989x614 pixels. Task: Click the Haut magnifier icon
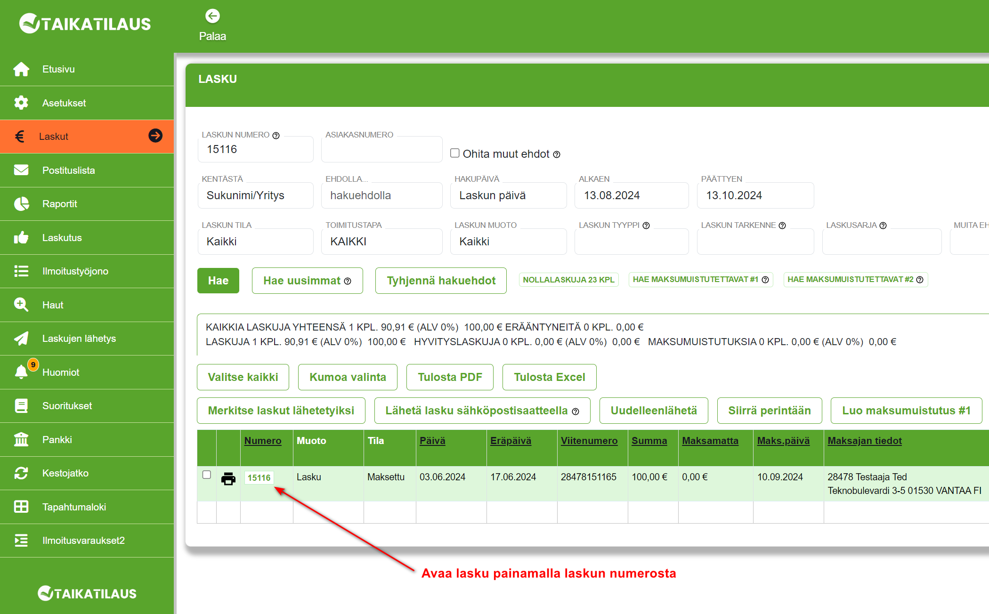[21, 305]
